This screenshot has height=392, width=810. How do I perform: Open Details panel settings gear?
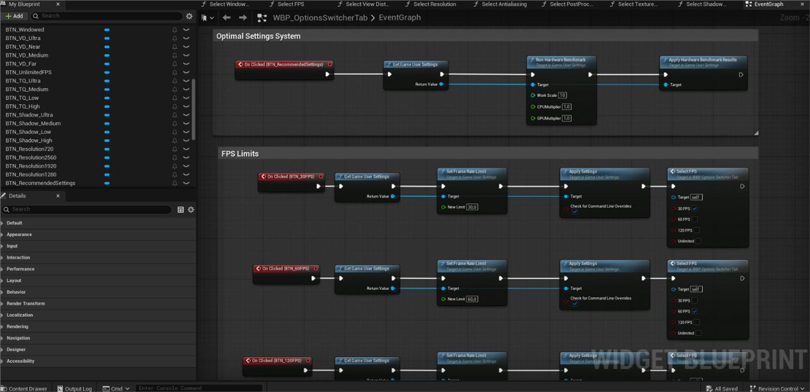(191, 210)
